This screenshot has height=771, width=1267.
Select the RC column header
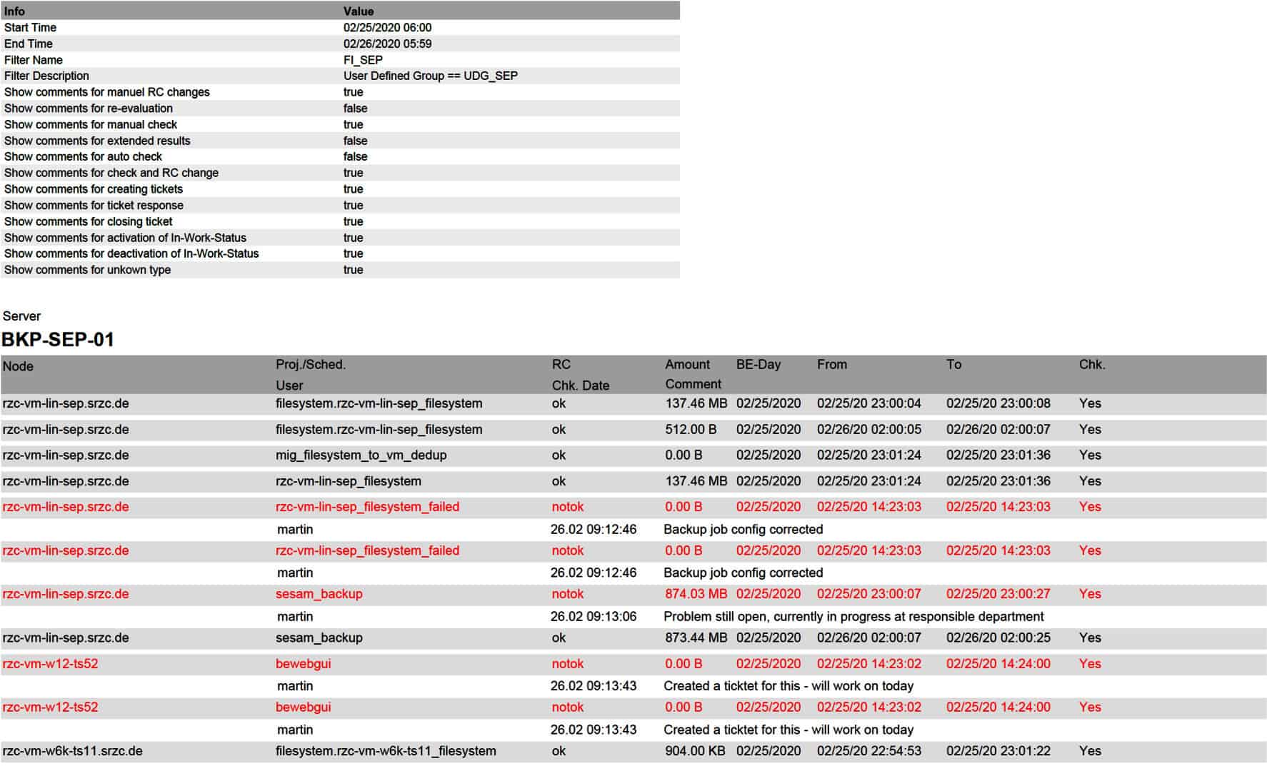pyautogui.click(x=561, y=364)
